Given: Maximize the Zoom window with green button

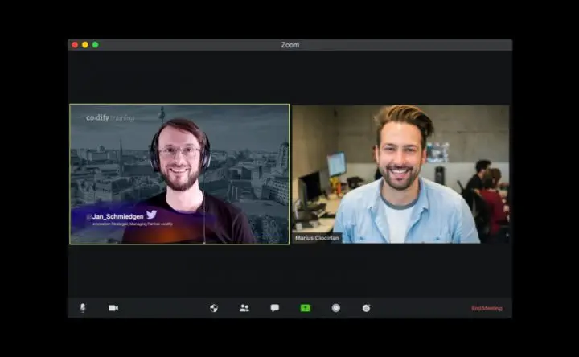Looking at the screenshot, I should pos(96,45).
